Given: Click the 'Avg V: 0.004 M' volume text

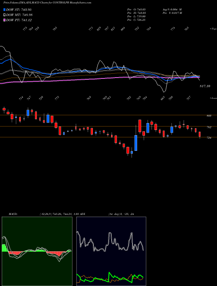Looking at the screenshot, I should [172, 9].
